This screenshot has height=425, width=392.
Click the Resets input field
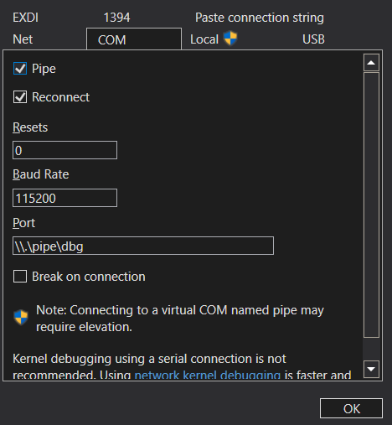(x=64, y=150)
